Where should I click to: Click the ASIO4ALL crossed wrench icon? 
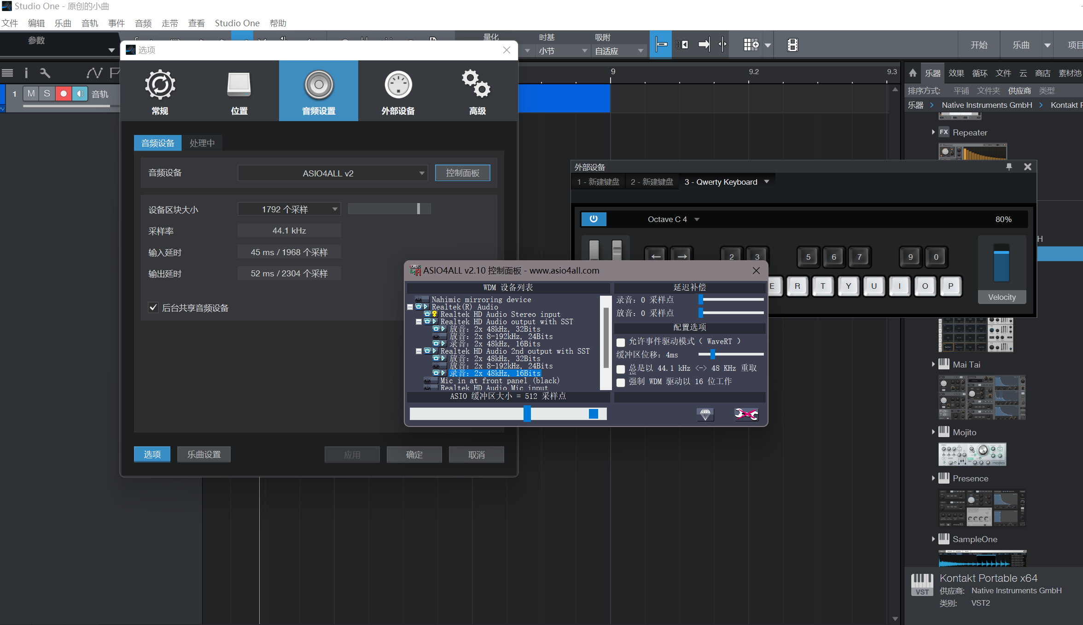746,414
